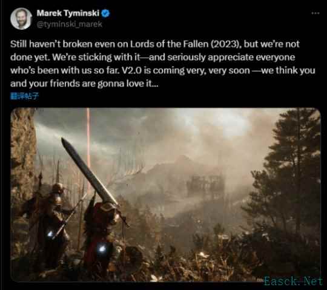The width and height of the screenshot is (327, 290).
Task: Open the attached game screenshot image
Action: [x=165, y=195]
